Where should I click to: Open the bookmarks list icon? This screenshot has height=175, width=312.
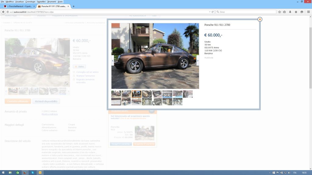285,12
